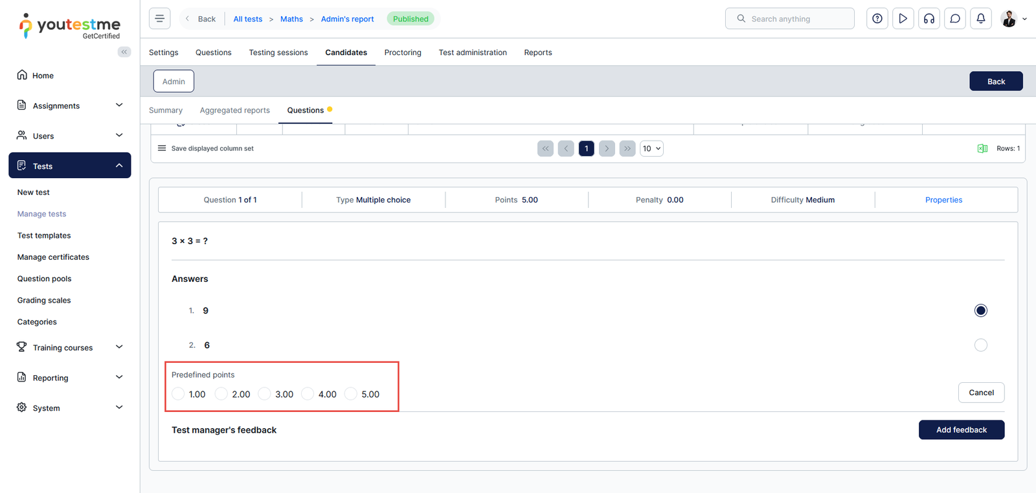This screenshot has width=1036, height=493.
Task: Click the Add feedback button
Action: coord(961,430)
